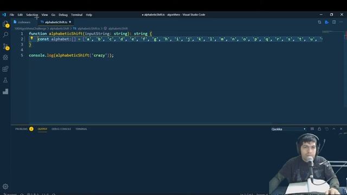This screenshot has height=195, width=347.
Task: Open the Edit menu
Action: 20,15
